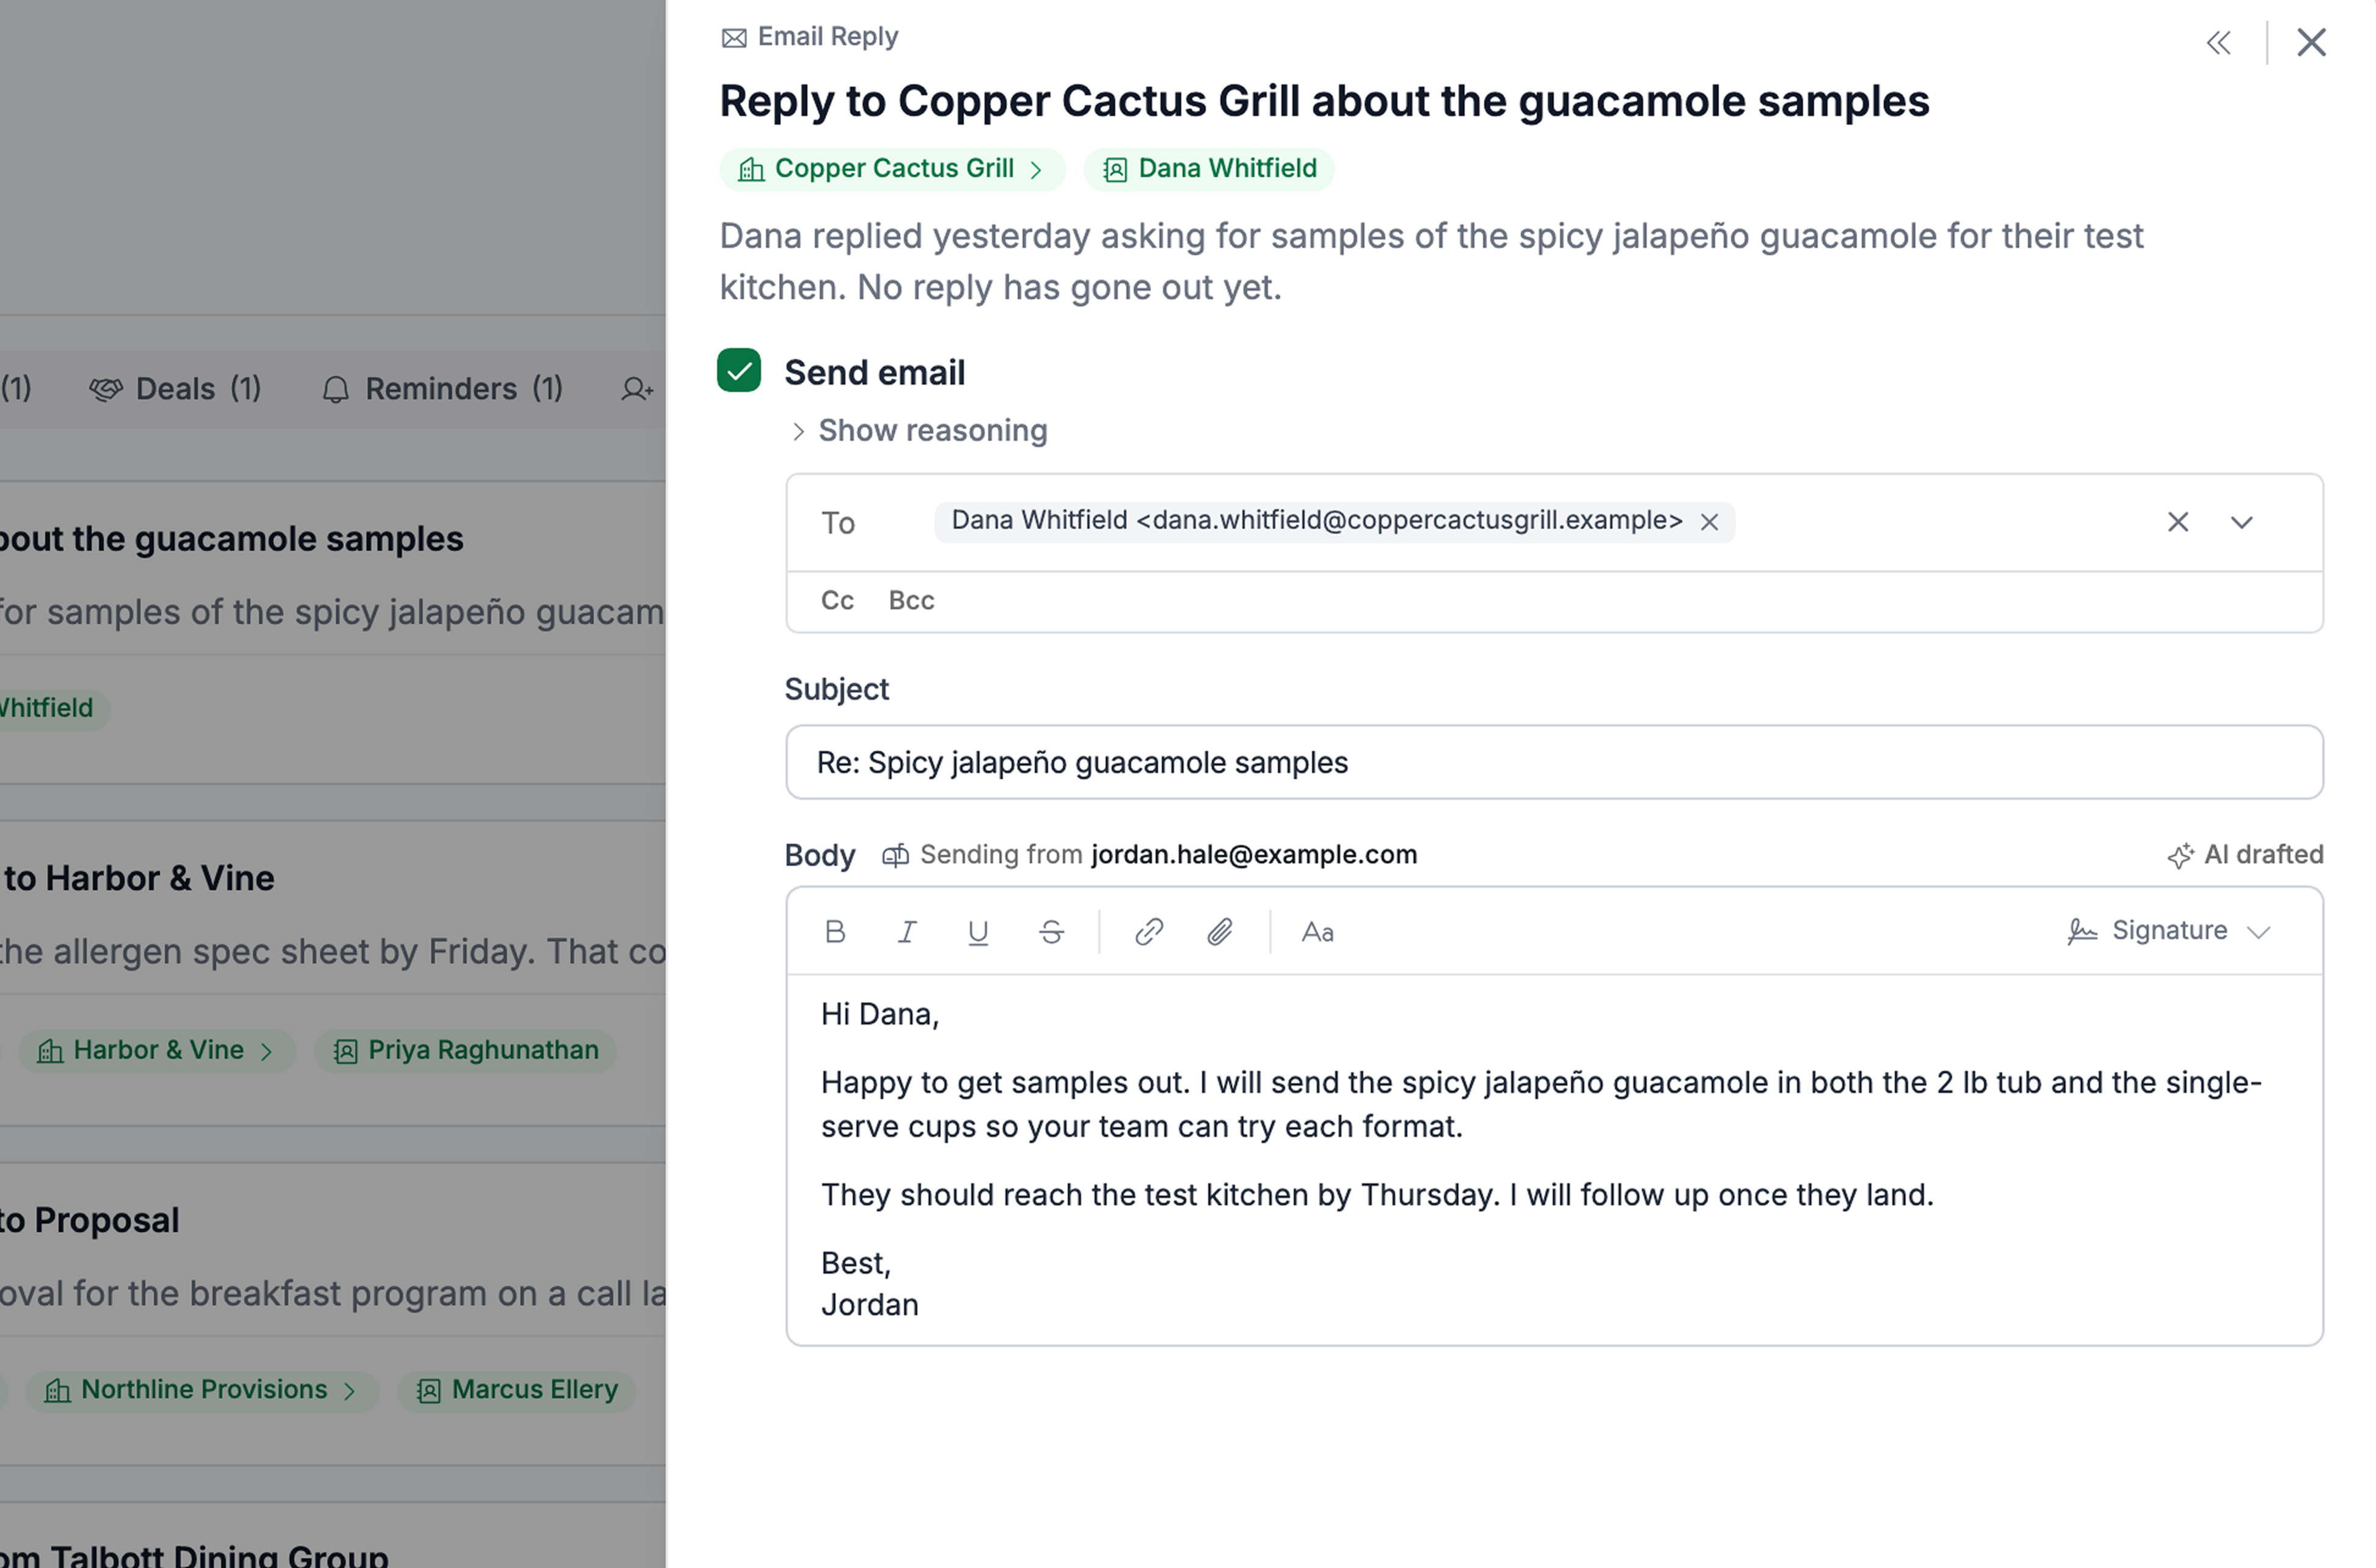Image resolution: width=2376 pixels, height=1568 pixels.
Task: Expand recipient field chevron dropdown
Action: pyautogui.click(x=2241, y=522)
